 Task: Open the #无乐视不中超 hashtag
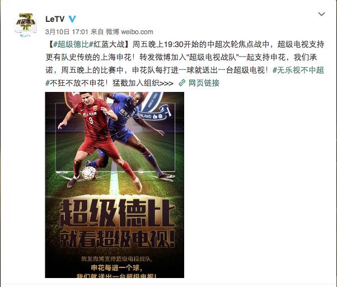coord(298,70)
